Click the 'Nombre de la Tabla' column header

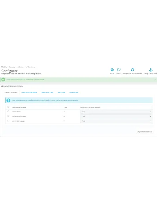tap(19, 107)
